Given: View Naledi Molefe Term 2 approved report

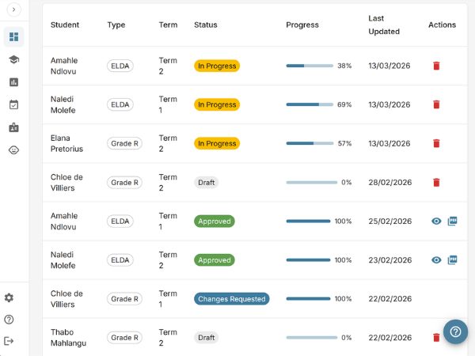Looking at the screenshot, I should coord(436,260).
